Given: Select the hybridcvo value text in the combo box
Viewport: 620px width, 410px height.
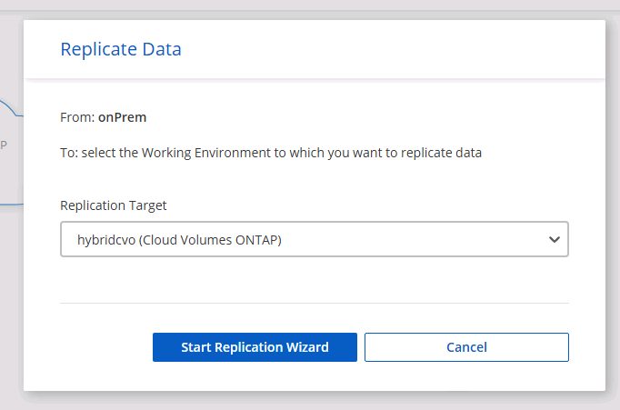Looking at the screenshot, I should tap(104, 240).
